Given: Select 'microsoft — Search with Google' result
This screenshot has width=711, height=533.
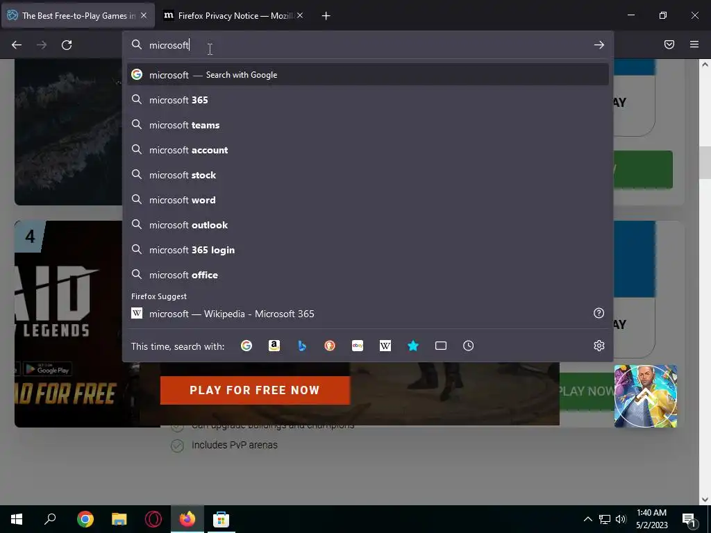Looking at the screenshot, I should pos(368,75).
